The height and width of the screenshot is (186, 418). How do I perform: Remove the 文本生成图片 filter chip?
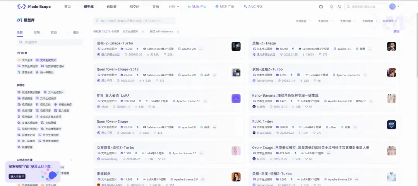[x=143, y=31]
